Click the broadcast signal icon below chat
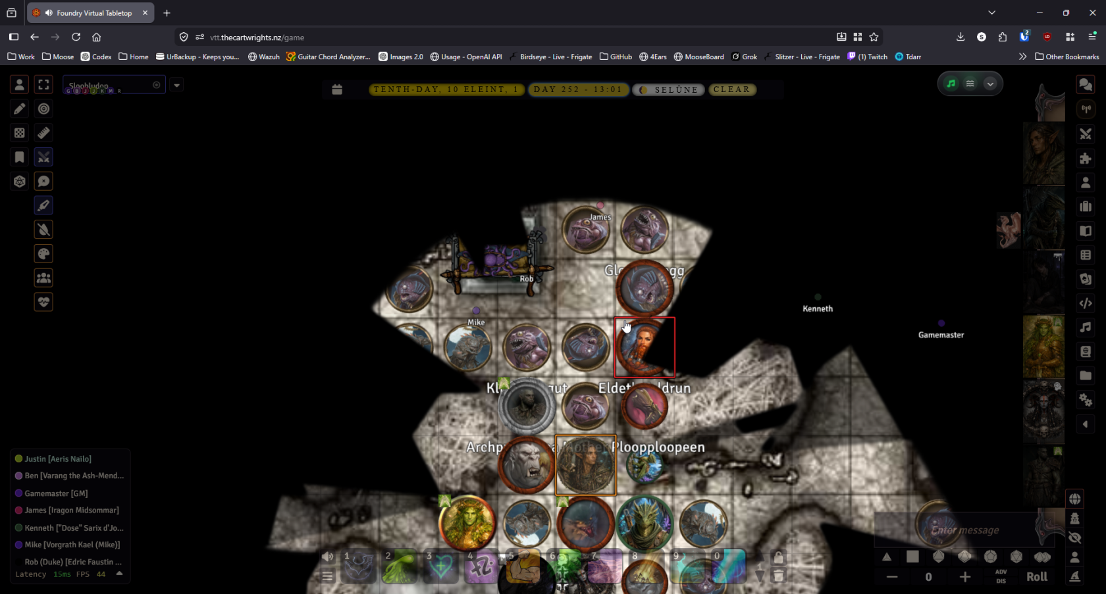This screenshot has height=594, width=1106. click(1086, 109)
